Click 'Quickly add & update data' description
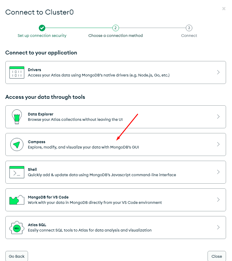Image resolution: width=232 pixels, height=261 pixels. pos(102,175)
